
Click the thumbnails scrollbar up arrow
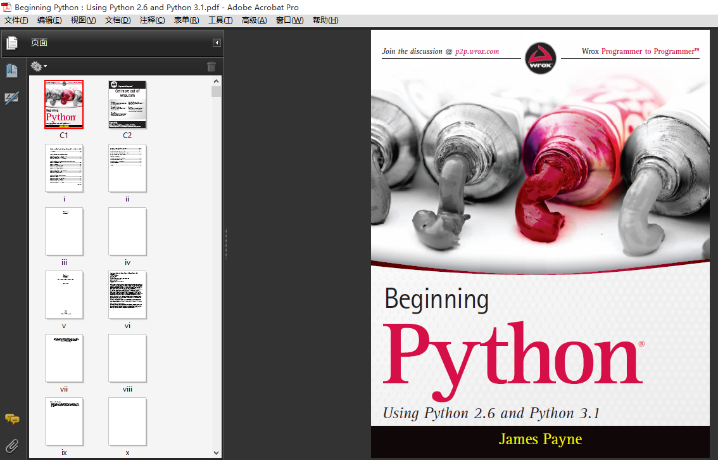click(216, 81)
